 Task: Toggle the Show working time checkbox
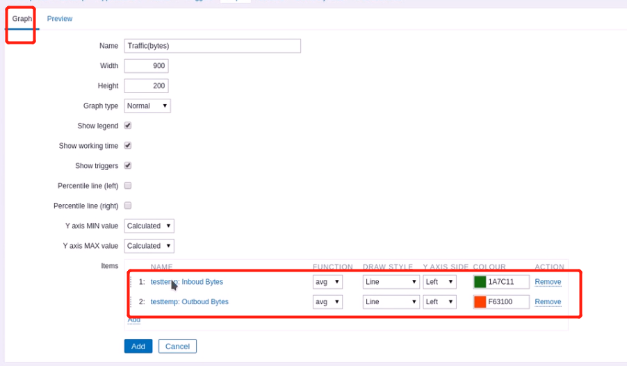pyautogui.click(x=128, y=145)
